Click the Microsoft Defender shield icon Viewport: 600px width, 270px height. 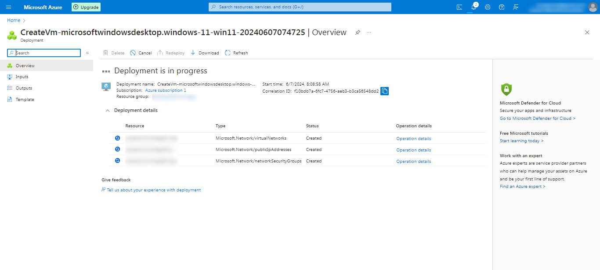coord(506,90)
